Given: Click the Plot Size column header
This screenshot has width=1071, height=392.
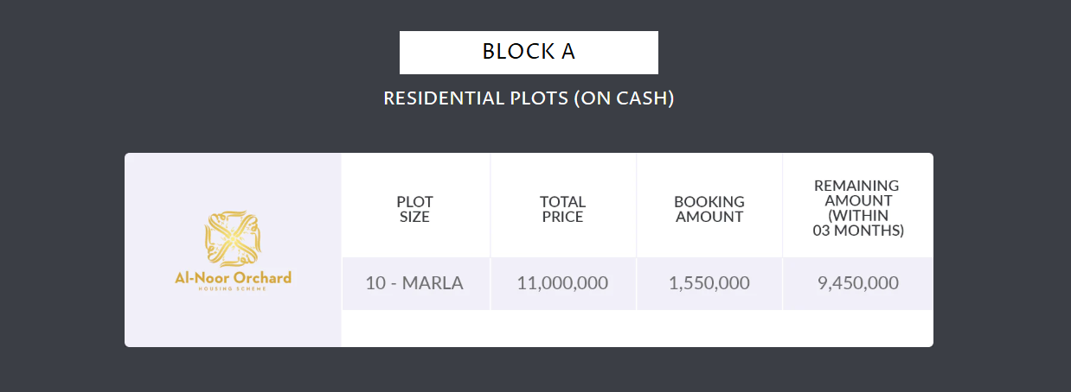Looking at the screenshot, I should (x=414, y=209).
